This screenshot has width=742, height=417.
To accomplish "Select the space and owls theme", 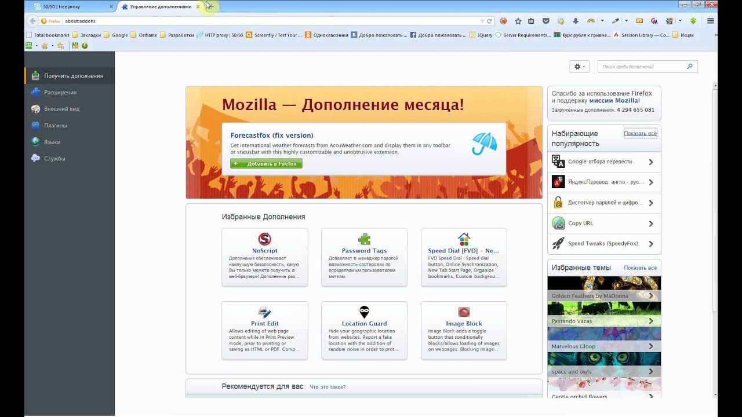I will 604,365.
